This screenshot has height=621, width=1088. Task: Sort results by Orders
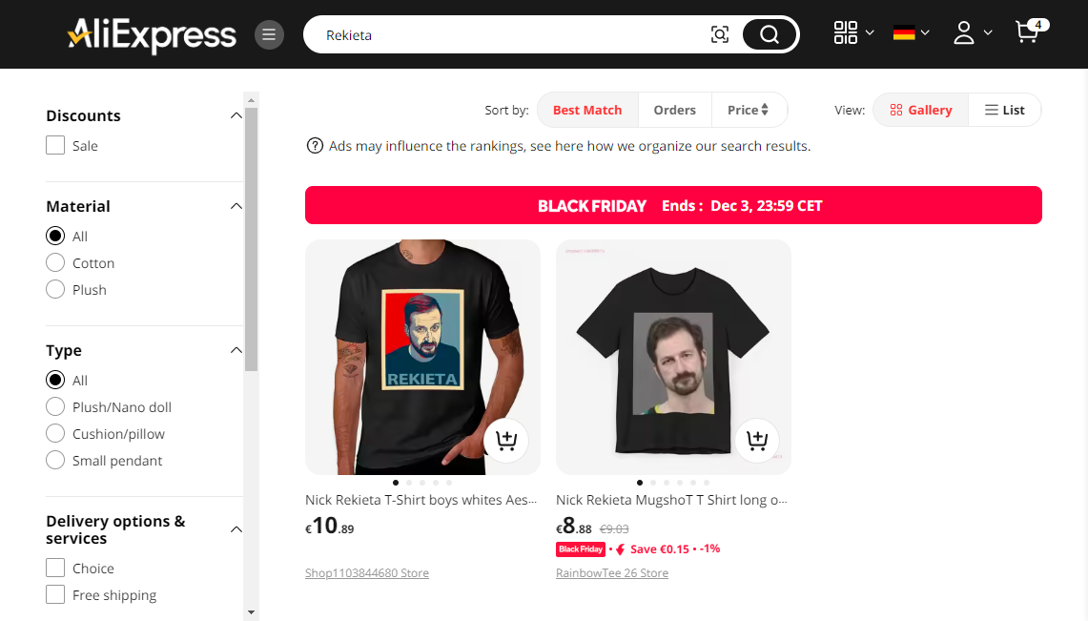[x=674, y=110]
